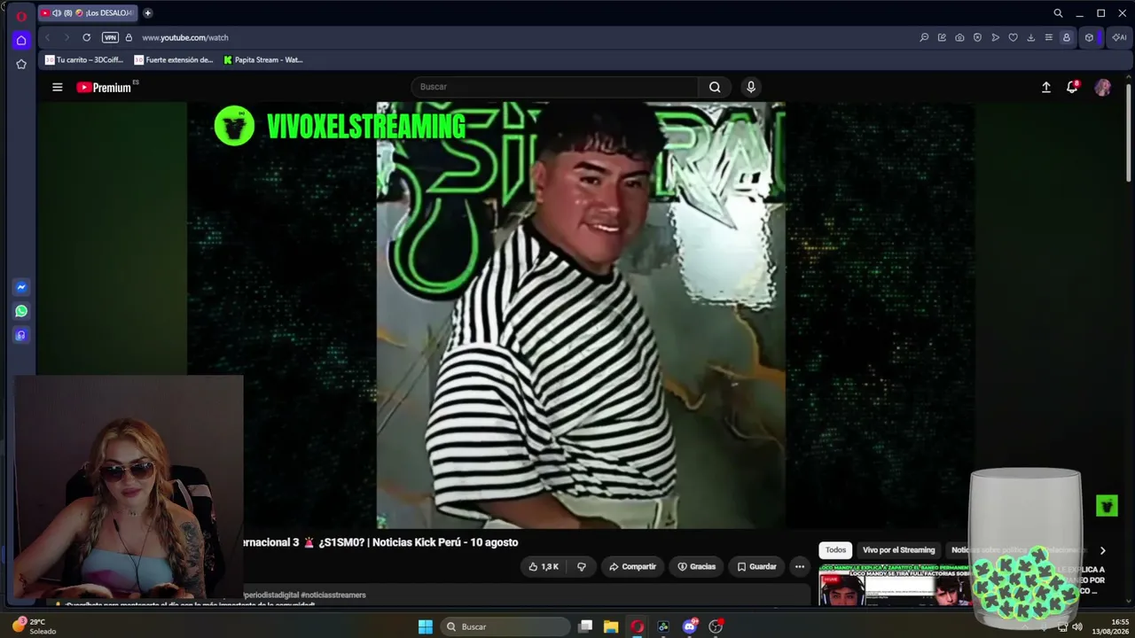Open more actions three-dot menu

tap(799, 566)
